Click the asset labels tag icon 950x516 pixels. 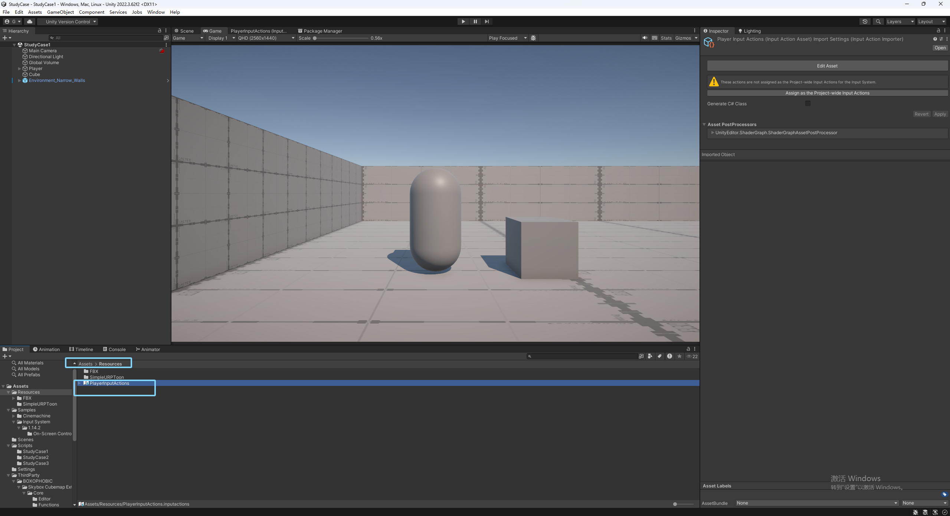point(944,494)
